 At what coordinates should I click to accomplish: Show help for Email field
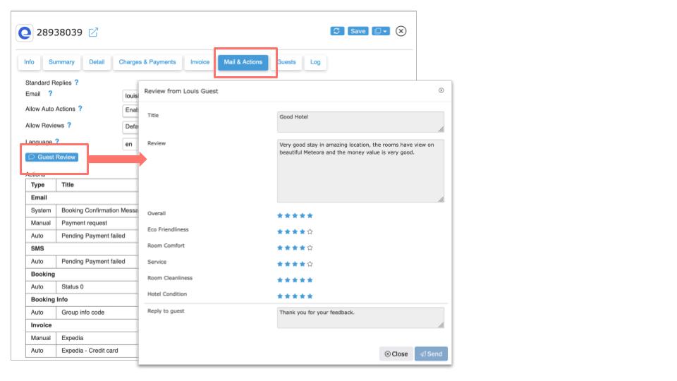(x=50, y=93)
